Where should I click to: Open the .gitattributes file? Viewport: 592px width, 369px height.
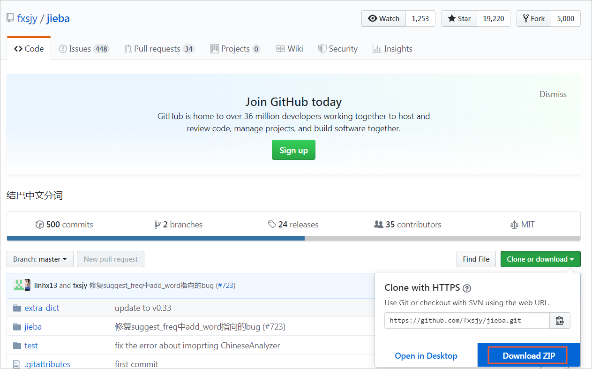coord(47,364)
